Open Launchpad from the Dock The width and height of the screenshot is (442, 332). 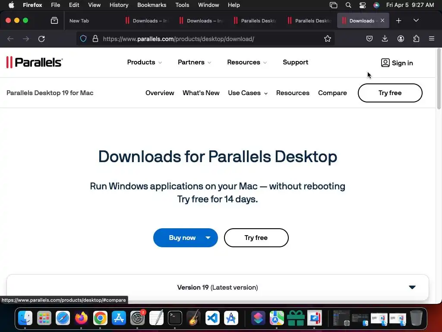(x=44, y=318)
